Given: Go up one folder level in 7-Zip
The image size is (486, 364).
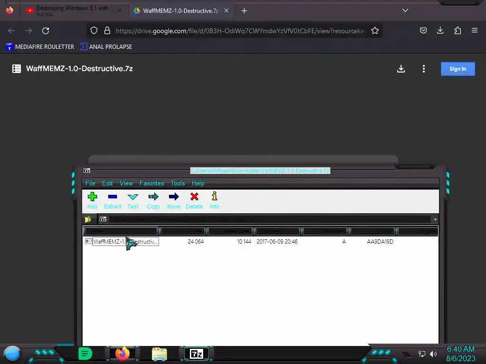Looking at the screenshot, I should click(x=88, y=219).
